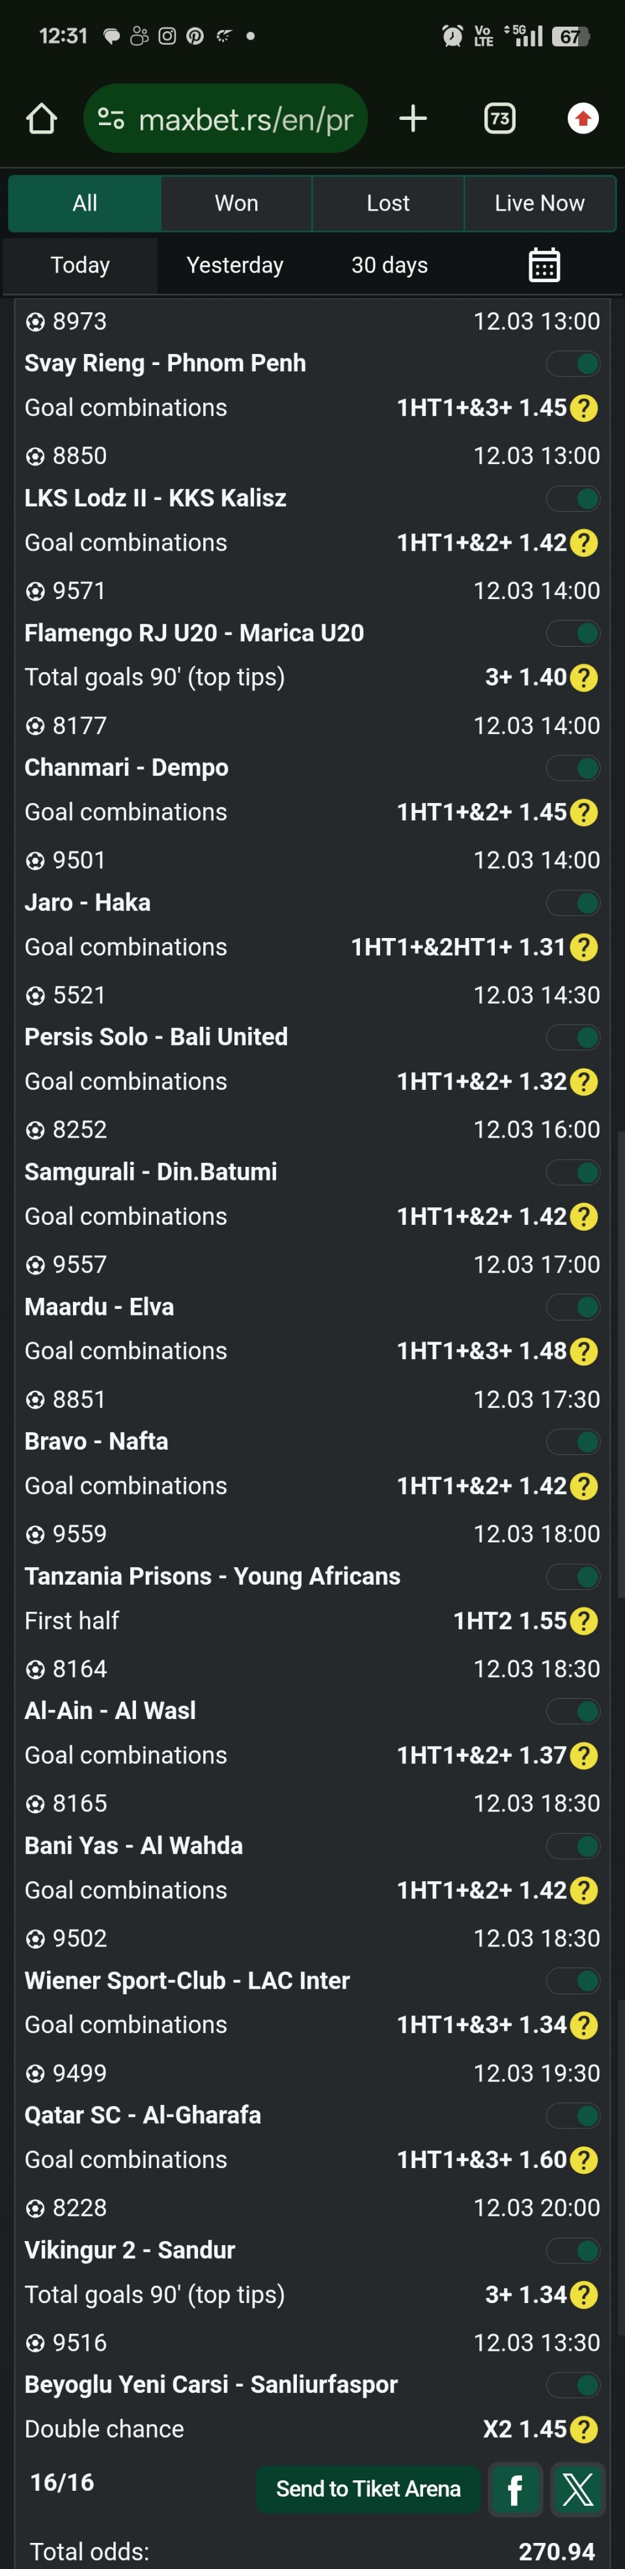Switch to the Live Now tab
The image size is (625, 2569).
click(539, 203)
